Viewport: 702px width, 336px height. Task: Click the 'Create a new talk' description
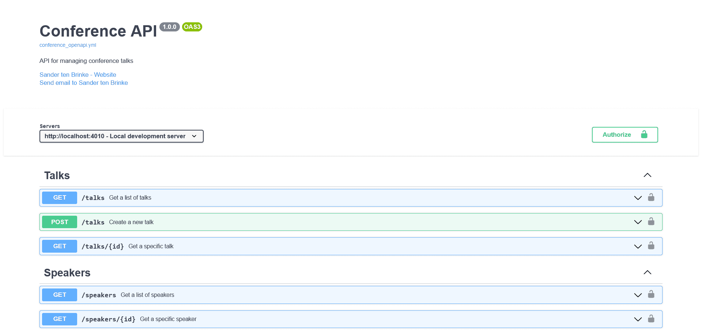[131, 222]
